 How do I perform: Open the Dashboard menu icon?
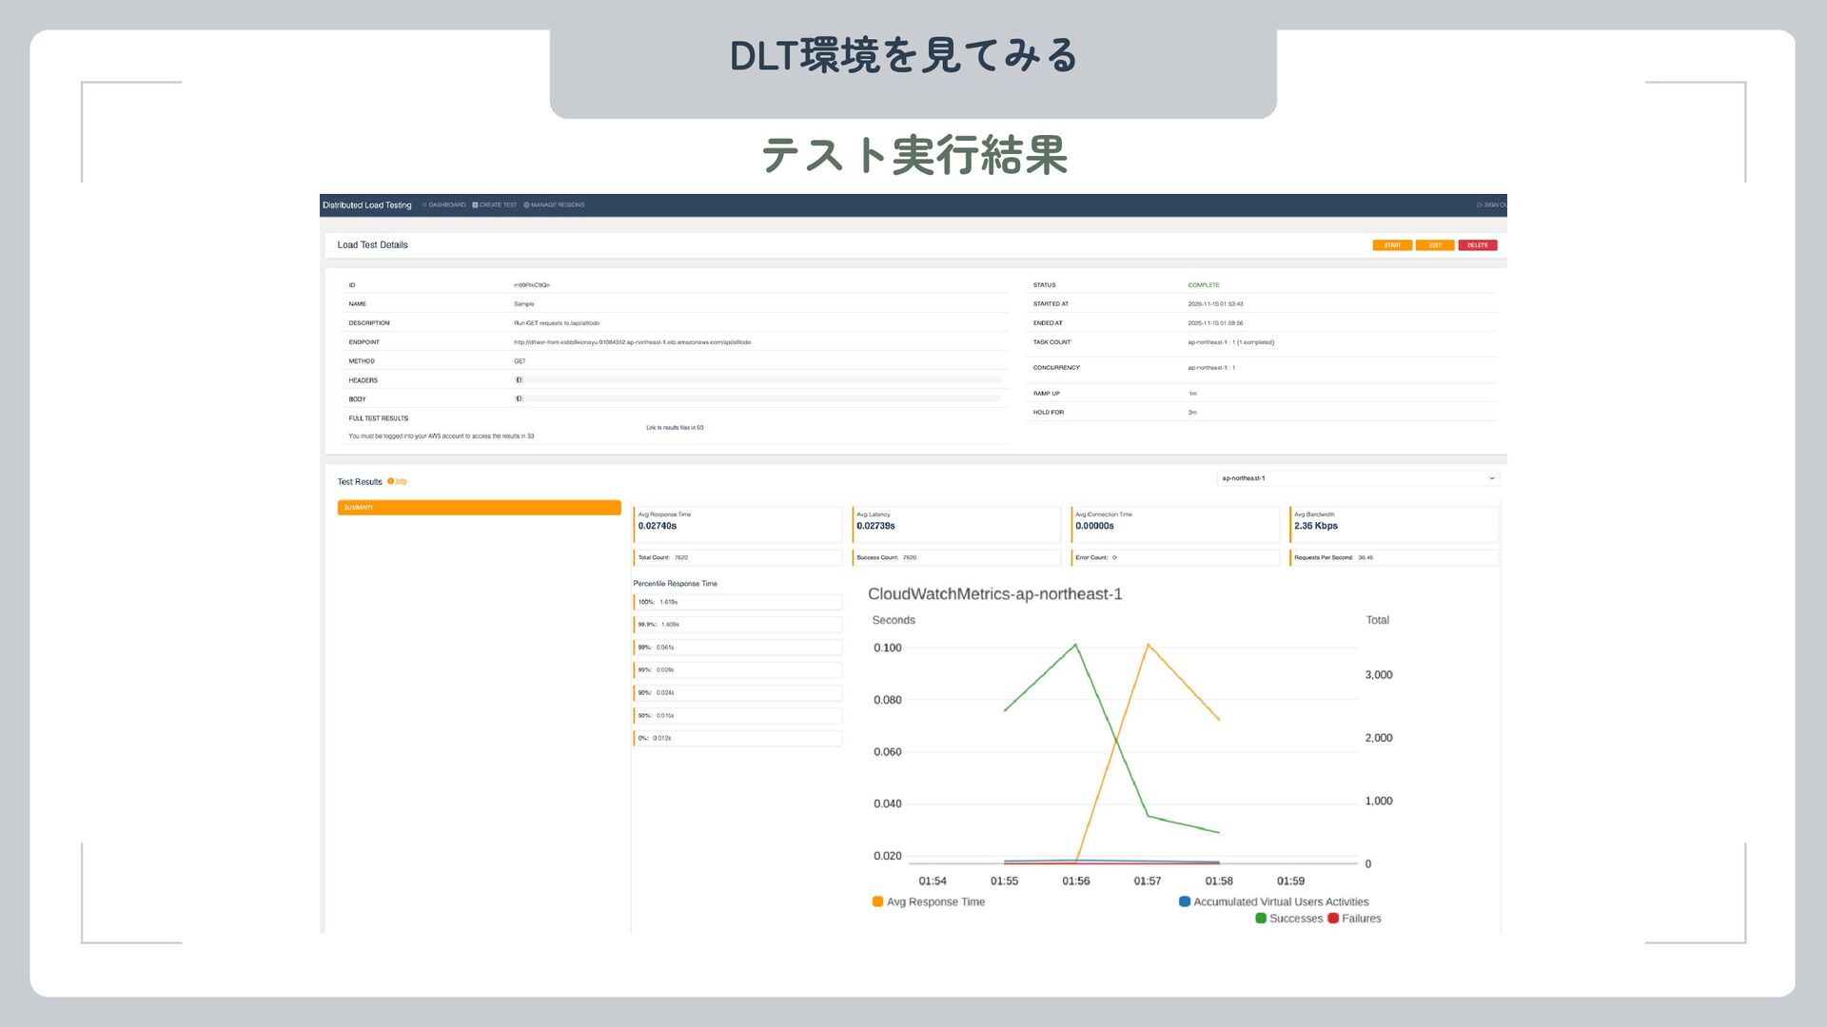pyautogui.click(x=425, y=205)
